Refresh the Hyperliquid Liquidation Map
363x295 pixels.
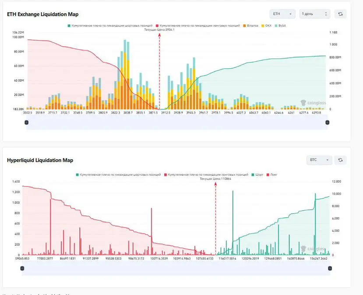click(340, 160)
